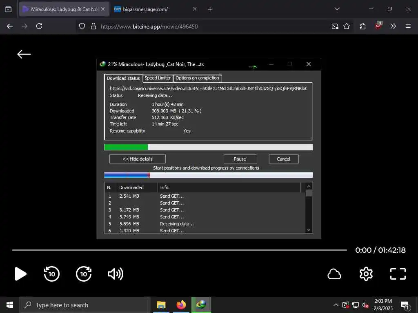Open the browser extensions puzzle icon

click(362, 26)
